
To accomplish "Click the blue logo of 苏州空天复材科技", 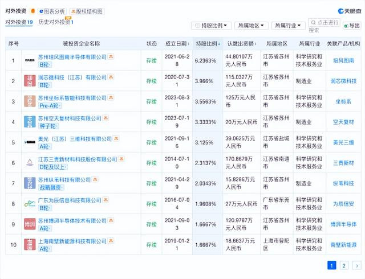I will 30,122.
